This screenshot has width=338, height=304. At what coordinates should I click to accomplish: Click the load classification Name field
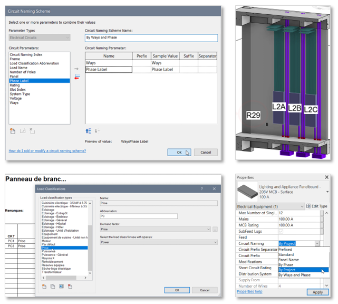click(159, 203)
